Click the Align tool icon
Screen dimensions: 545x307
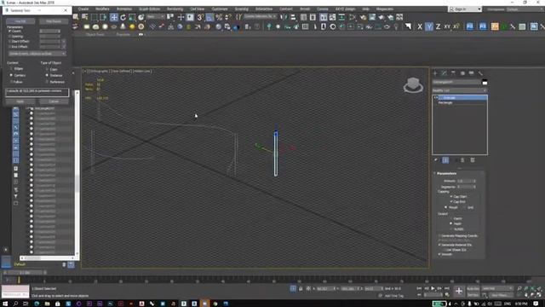click(x=293, y=17)
